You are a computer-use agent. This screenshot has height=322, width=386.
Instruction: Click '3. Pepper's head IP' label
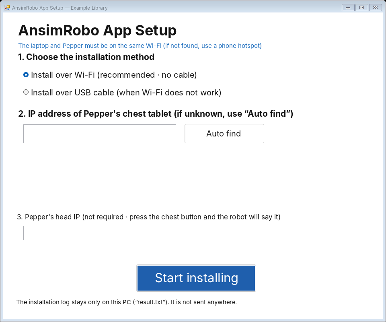point(149,217)
